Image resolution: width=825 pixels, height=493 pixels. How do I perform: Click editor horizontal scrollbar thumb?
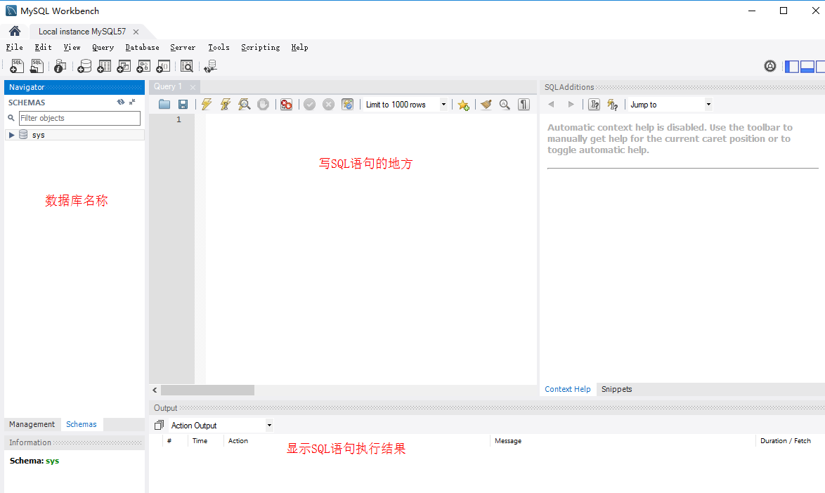pos(208,390)
